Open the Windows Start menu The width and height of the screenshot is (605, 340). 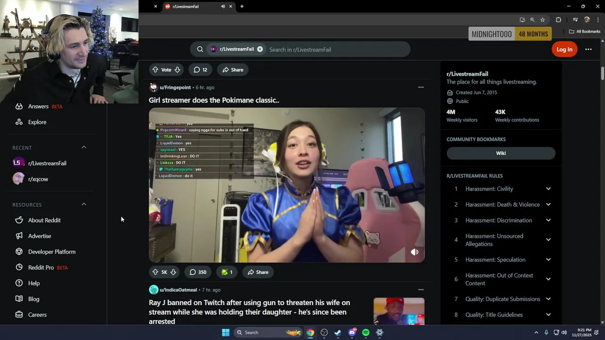click(x=226, y=332)
